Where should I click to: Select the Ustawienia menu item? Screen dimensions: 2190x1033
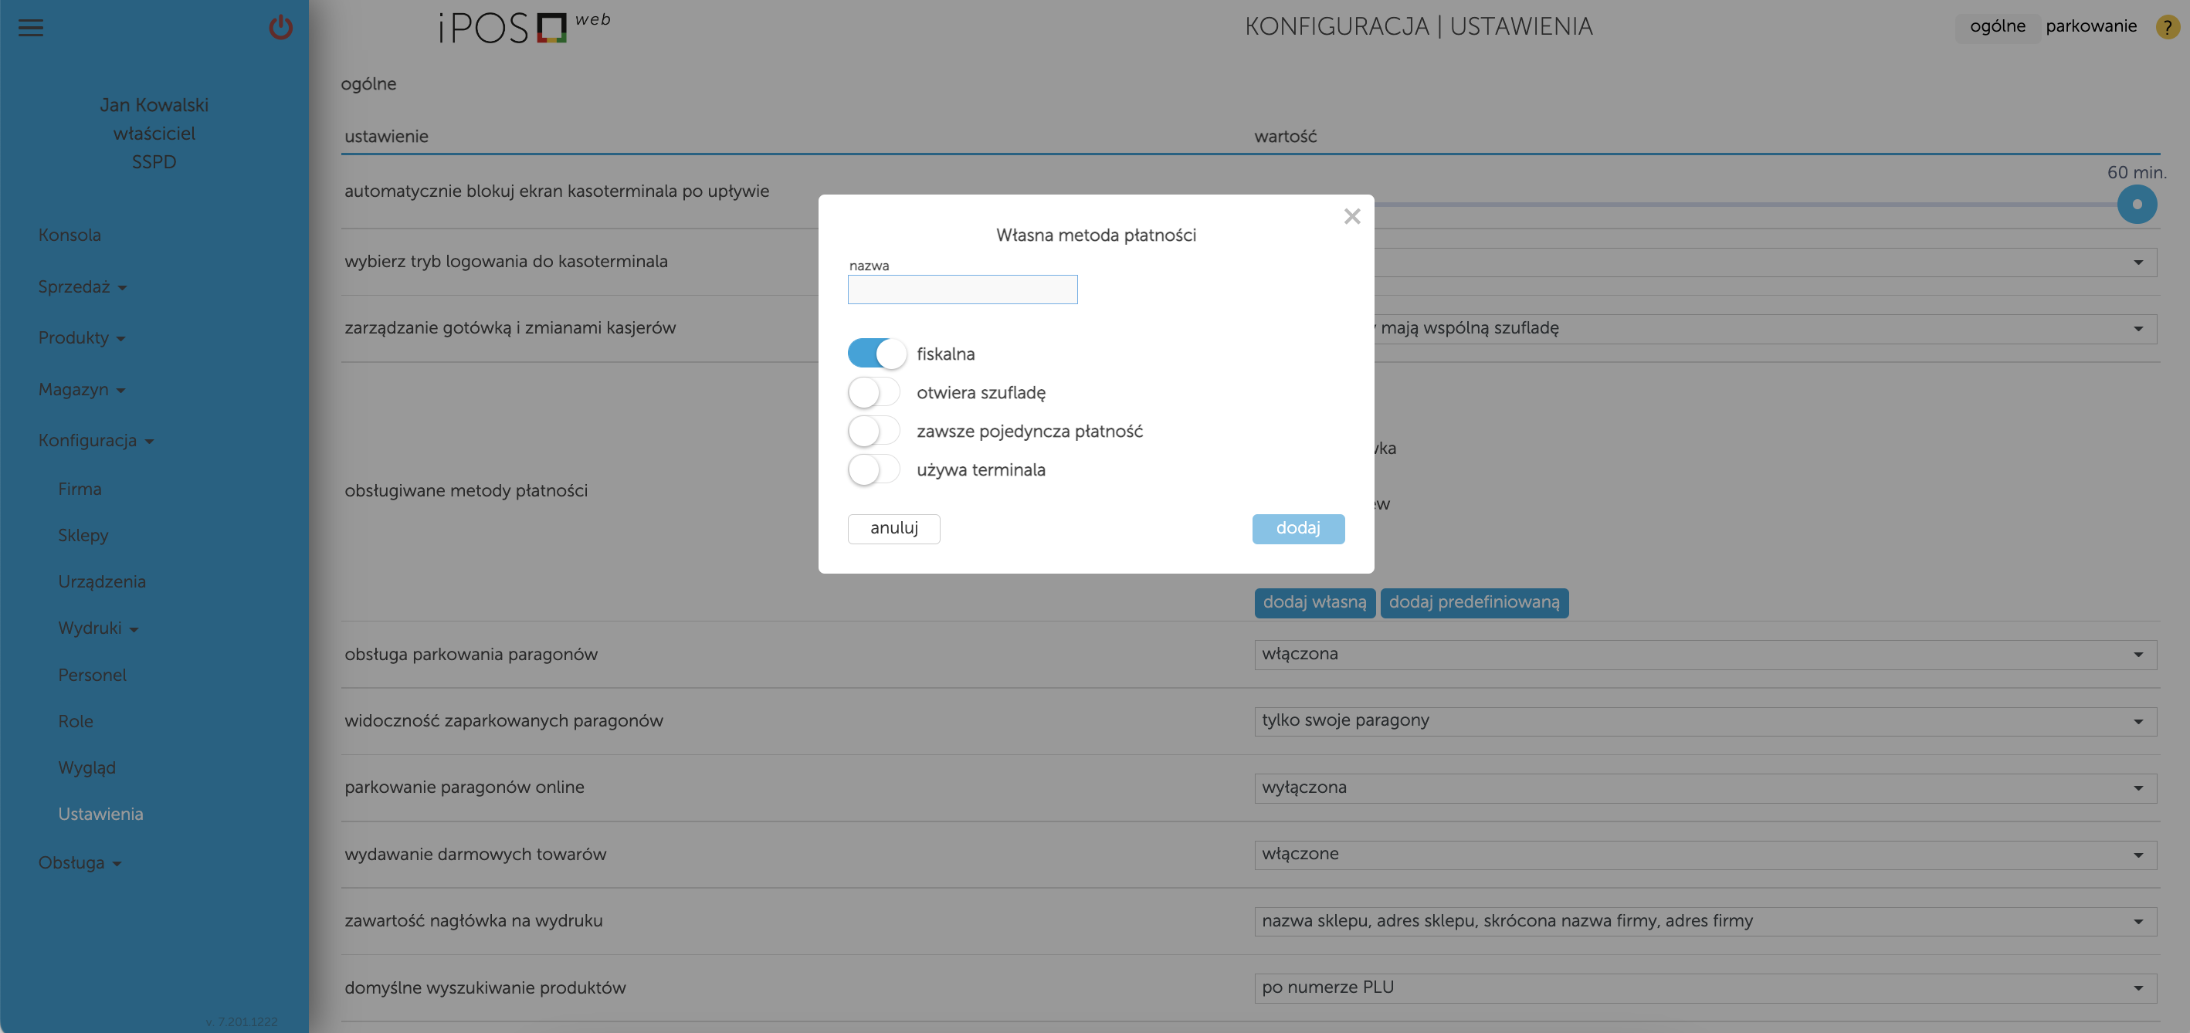100,814
